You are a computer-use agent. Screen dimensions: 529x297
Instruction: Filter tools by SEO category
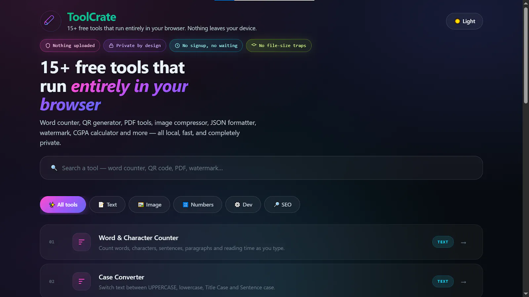point(282,205)
